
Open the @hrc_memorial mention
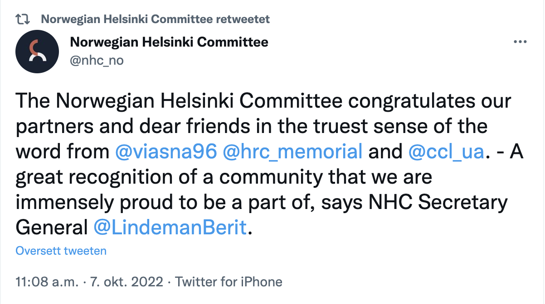pos(292,152)
